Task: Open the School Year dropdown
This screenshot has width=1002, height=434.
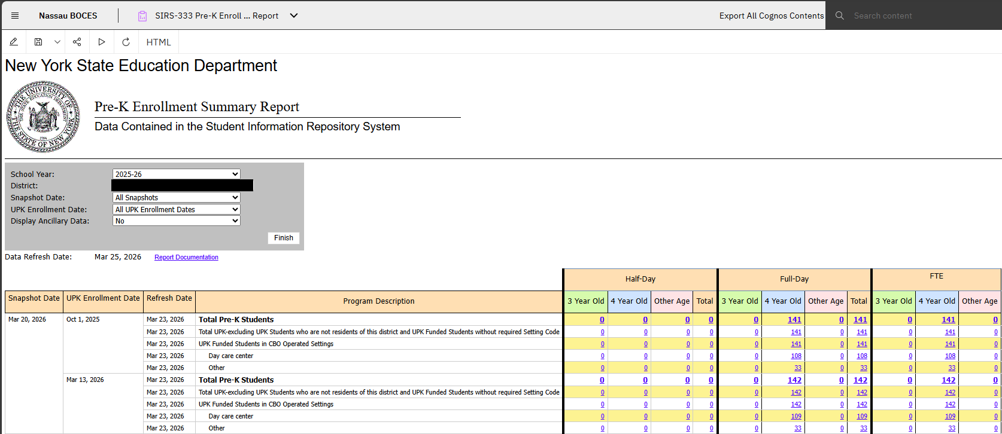Action: pos(177,174)
